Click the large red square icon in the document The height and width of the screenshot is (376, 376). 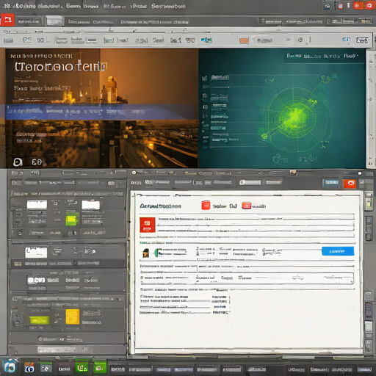pos(147,225)
